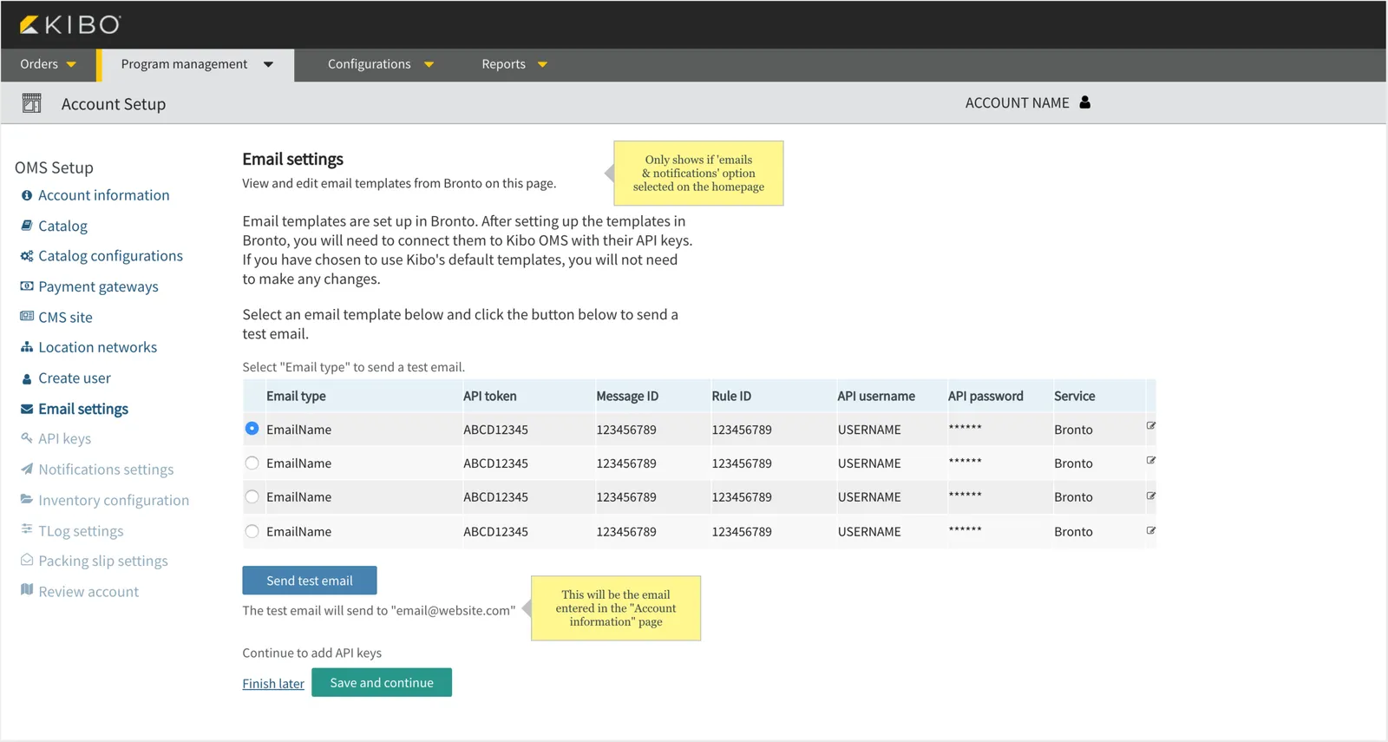This screenshot has width=1388, height=742.
Task: Click the Kibo logo
Action: point(70,24)
